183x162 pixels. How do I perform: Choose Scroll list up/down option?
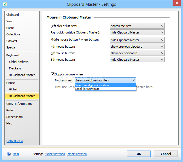point(105,89)
